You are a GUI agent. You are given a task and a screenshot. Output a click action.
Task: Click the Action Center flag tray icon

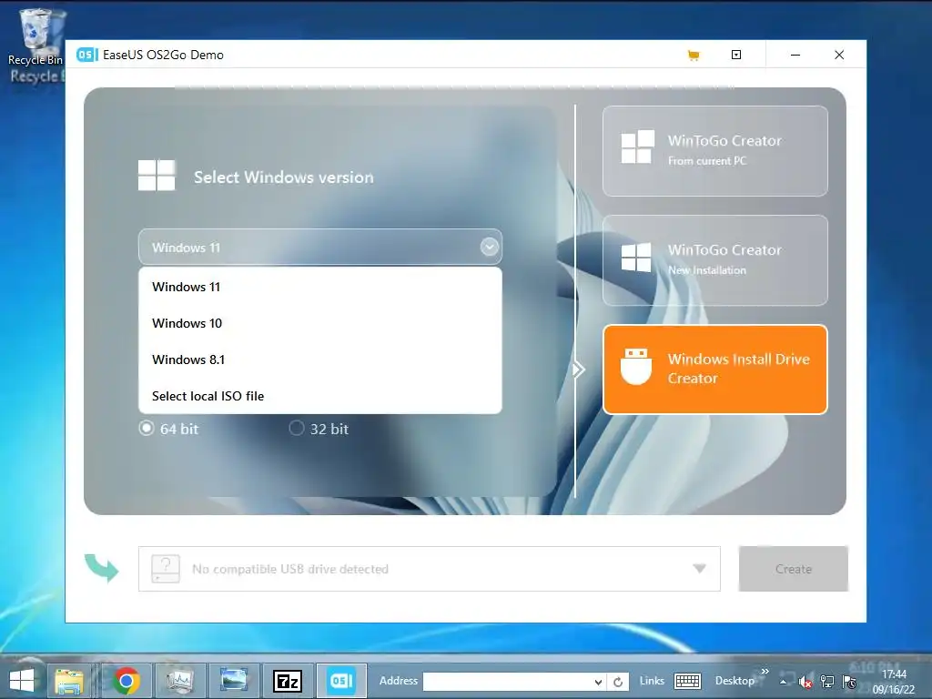[x=850, y=682]
